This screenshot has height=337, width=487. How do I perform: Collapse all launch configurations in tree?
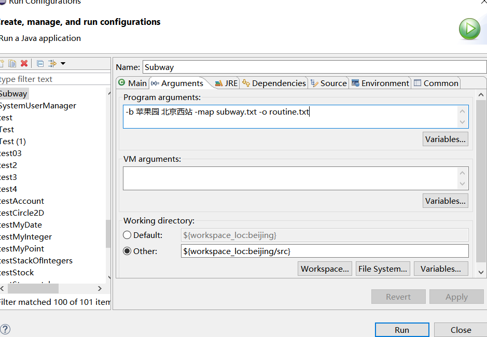[x=40, y=63]
